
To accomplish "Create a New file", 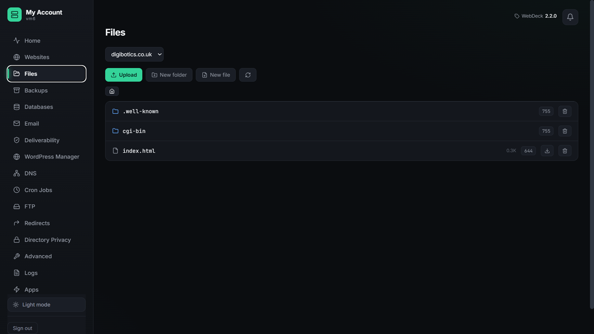I will [x=216, y=75].
